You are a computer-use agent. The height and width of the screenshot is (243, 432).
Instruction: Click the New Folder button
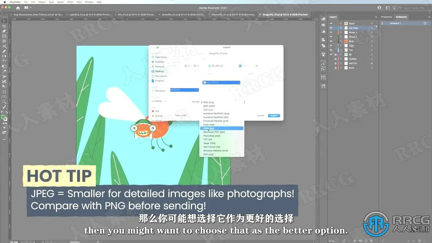(x=181, y=115)
